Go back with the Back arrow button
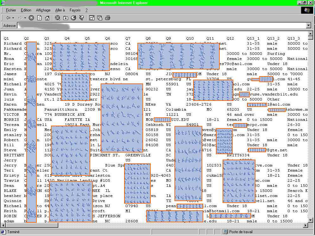 click(x=8, y=18)
